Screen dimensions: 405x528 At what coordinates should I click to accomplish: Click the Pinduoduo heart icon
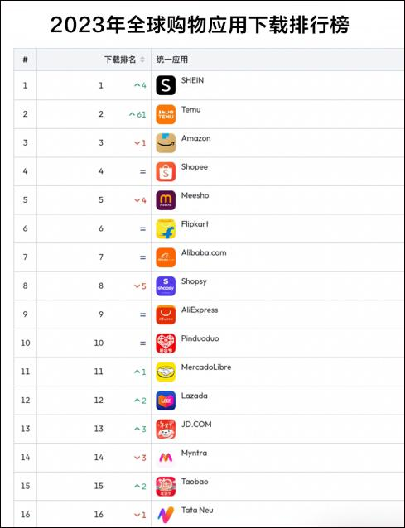[x=166, y=343]
